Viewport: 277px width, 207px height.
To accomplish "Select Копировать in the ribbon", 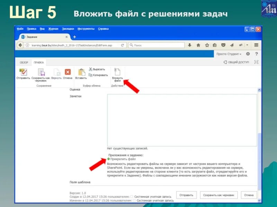I will pyautogui.click(x=98, y=75).
